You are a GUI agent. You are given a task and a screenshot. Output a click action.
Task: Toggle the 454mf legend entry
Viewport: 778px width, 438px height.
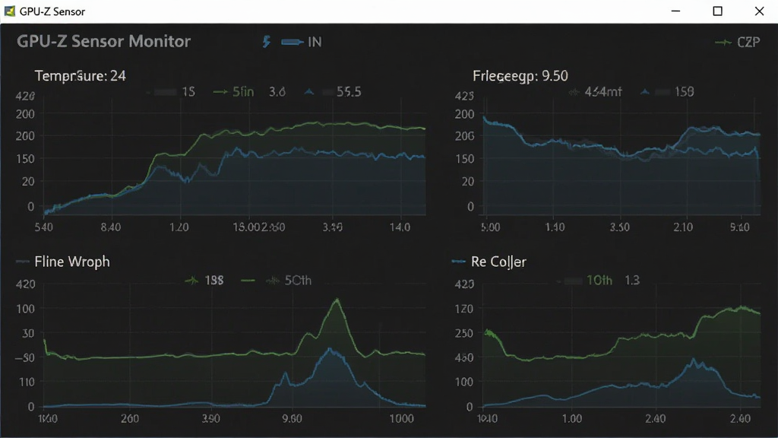pos(595,92)
